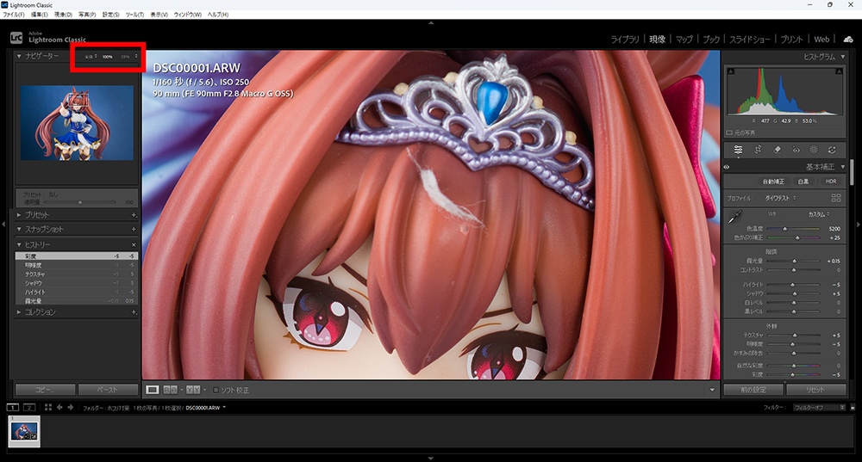Open second window display button 2
The image size is (862, 462).
coord(29,407)
